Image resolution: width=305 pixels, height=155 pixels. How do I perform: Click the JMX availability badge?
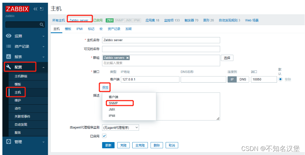click(128, 20)
